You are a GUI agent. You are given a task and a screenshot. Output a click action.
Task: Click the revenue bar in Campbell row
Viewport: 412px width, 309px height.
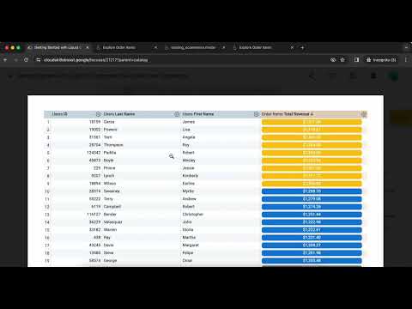click(312, 207)
